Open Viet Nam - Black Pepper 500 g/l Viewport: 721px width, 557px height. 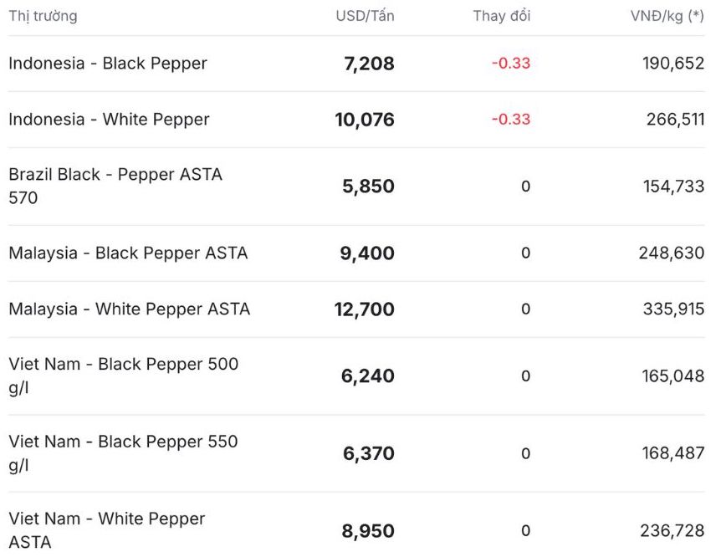356,376
